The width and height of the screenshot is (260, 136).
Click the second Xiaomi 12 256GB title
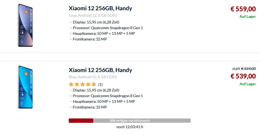point(100,70)
